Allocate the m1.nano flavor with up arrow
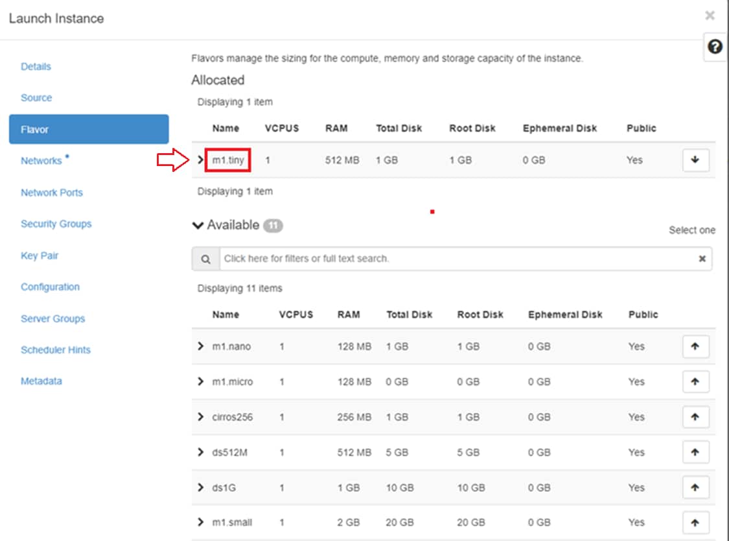This screenshot has height=541, width=729. (695, 346)
